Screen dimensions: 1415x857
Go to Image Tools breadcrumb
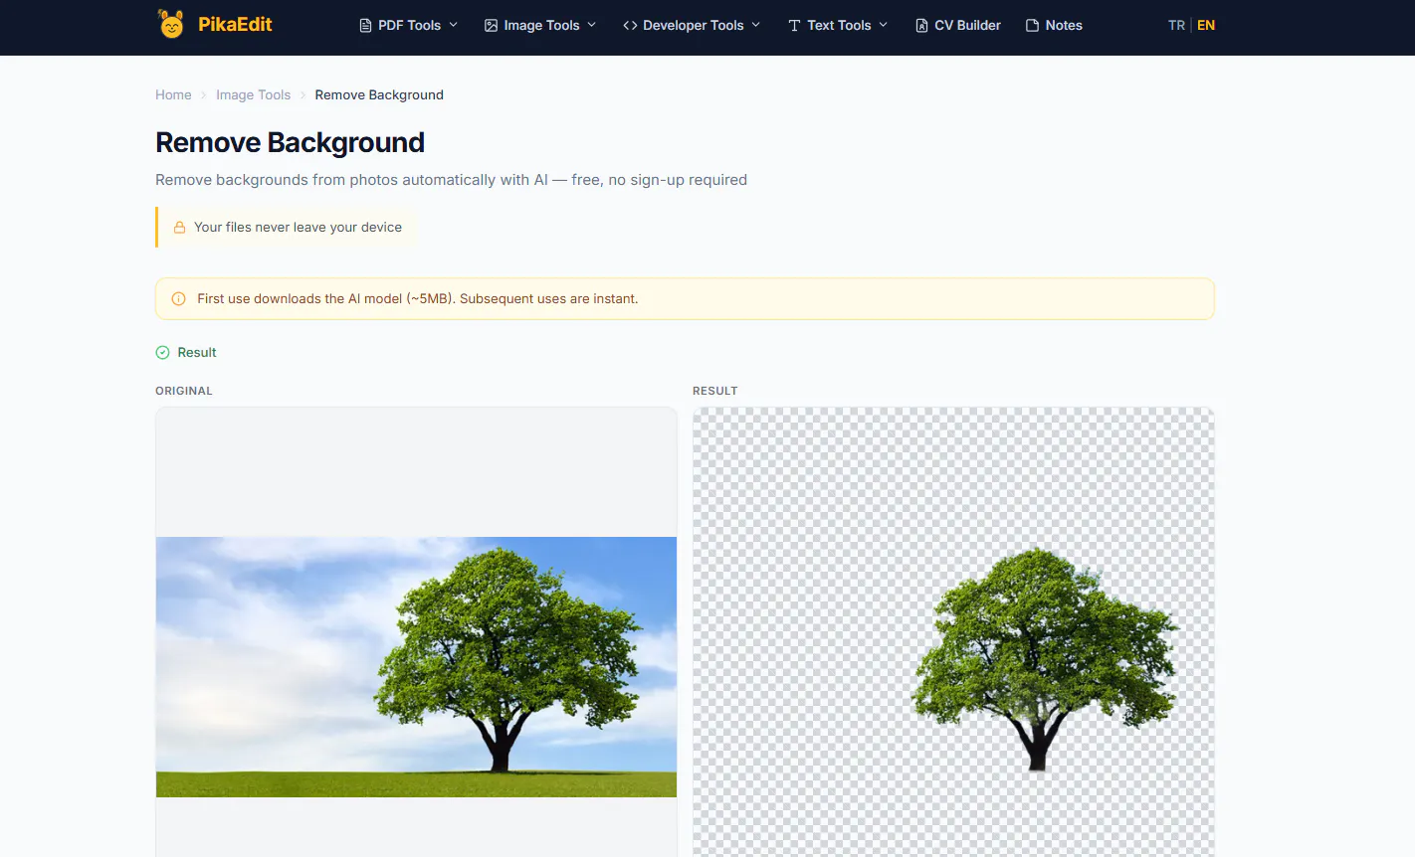pyautogui.click(x=253, y=95)
